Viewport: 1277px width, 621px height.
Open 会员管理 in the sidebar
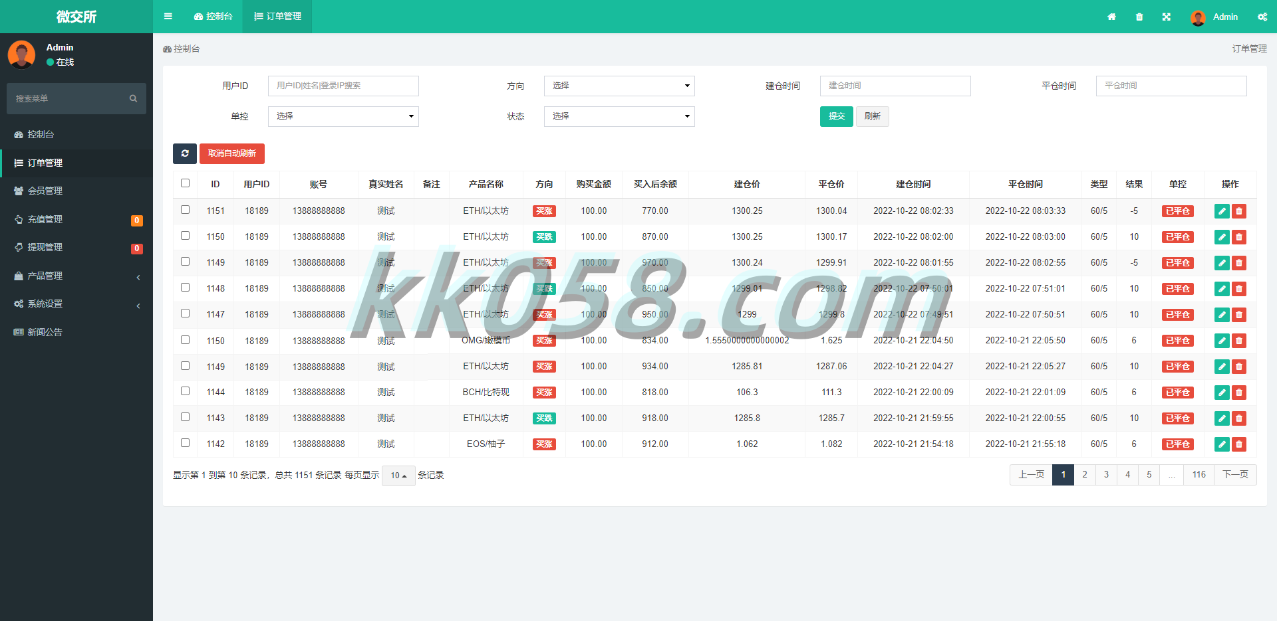[x=76, y=191]
